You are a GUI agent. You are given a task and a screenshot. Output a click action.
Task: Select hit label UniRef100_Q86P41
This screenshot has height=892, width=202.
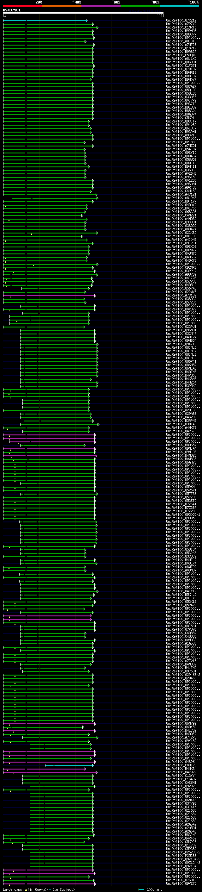(x=181, y=361)
